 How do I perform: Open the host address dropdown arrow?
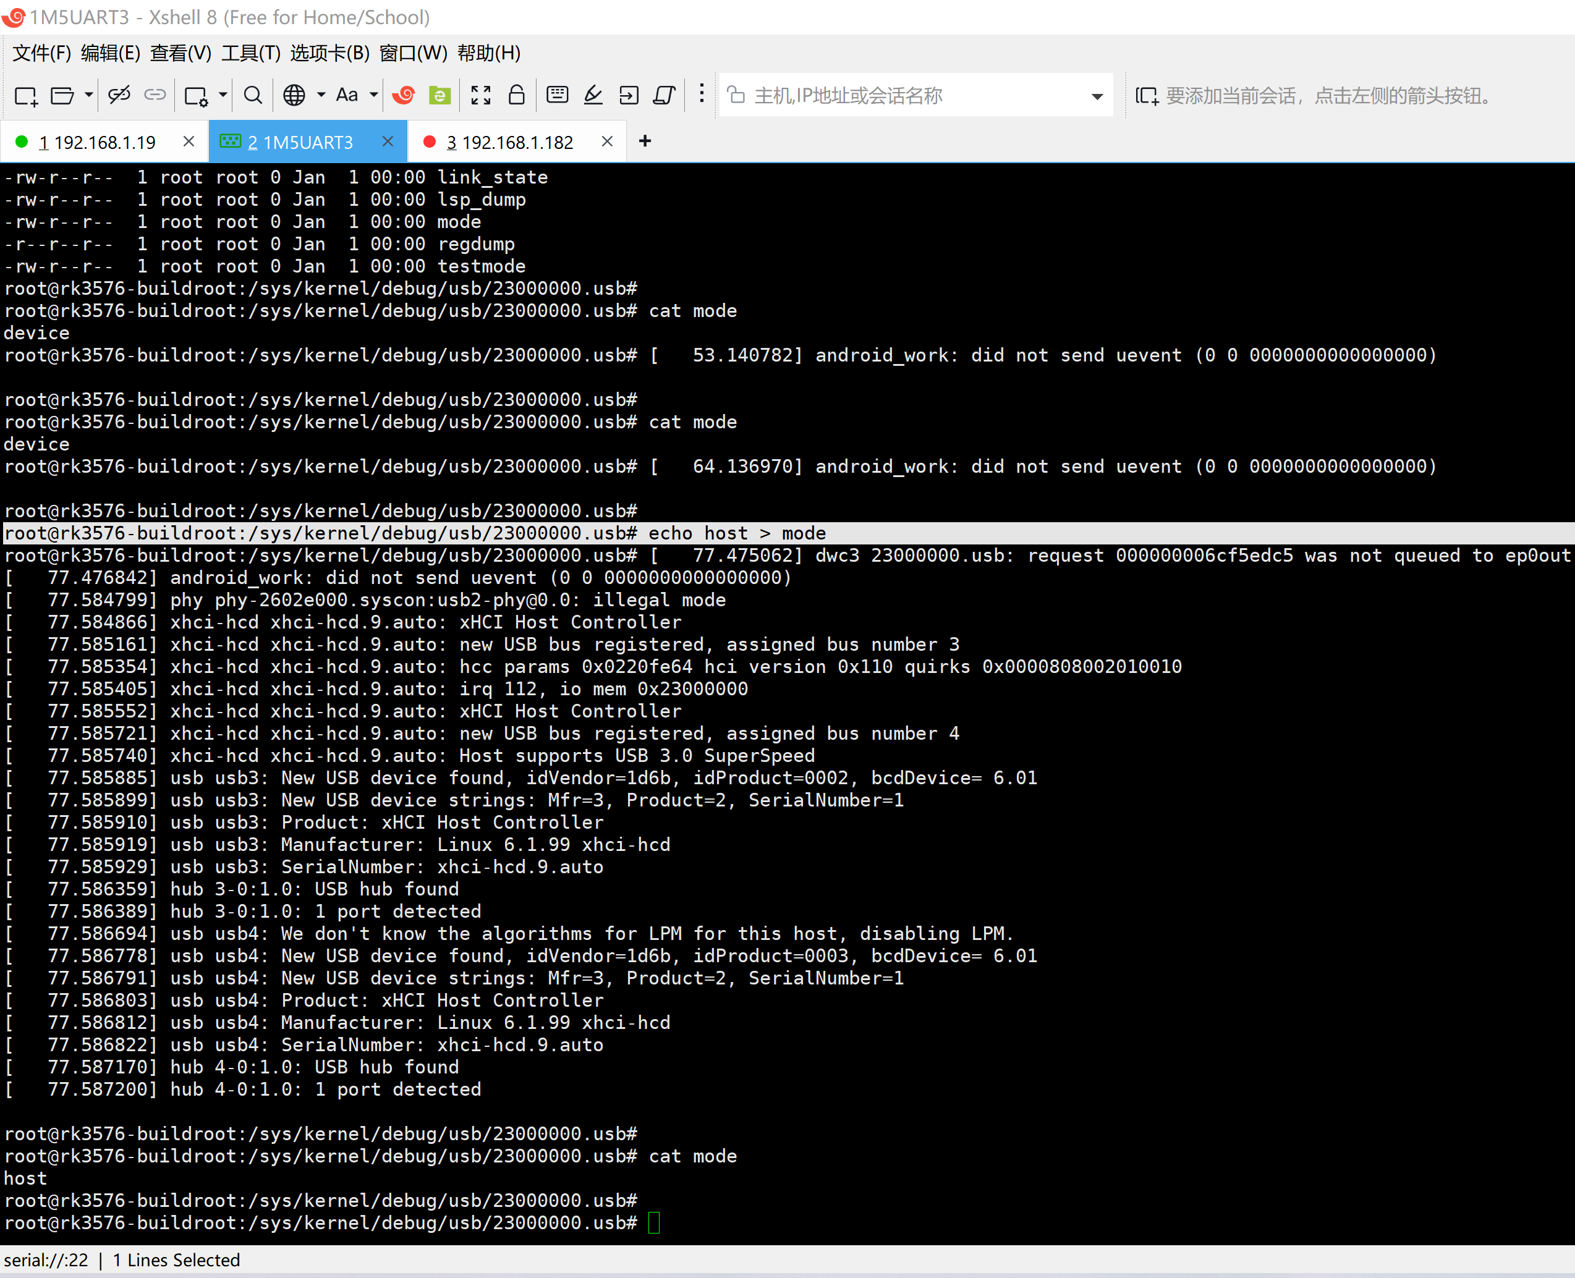pyautogui.click(x=1097, y=96)
